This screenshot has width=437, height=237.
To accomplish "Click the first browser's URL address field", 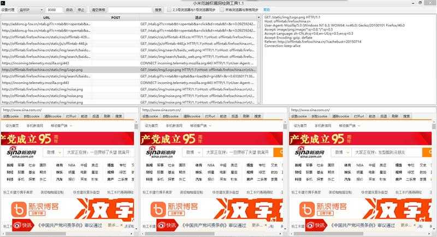I will pyautogui.click(x=70, y=110).
